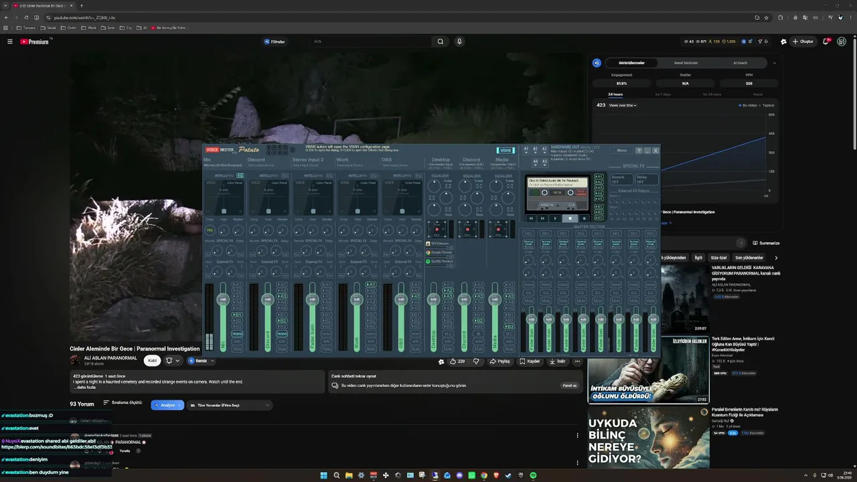Screen dimensions: 857x482
Task: Select the 24 hours range tab
Action: coord(615,94)
